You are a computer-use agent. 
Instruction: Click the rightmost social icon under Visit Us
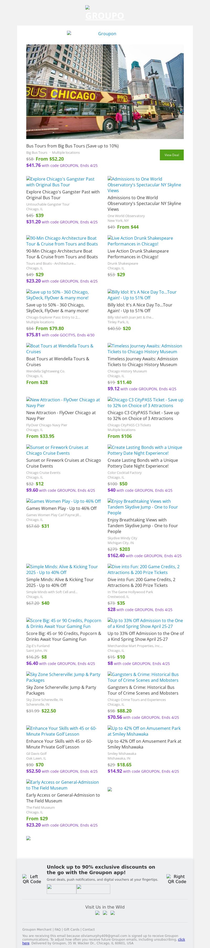[x=113, y=913]
